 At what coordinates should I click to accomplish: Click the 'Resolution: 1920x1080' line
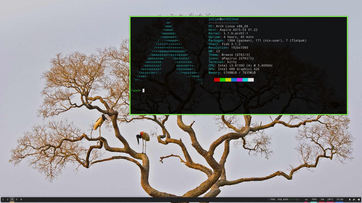click(228, 48)
